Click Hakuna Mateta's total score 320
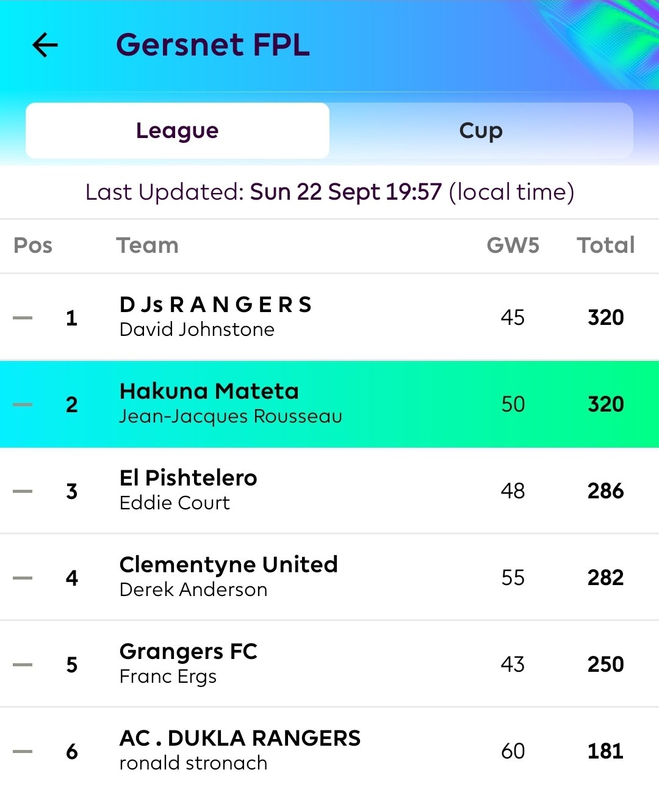Viewport: 659px width, 786px height. click(606, 404)
